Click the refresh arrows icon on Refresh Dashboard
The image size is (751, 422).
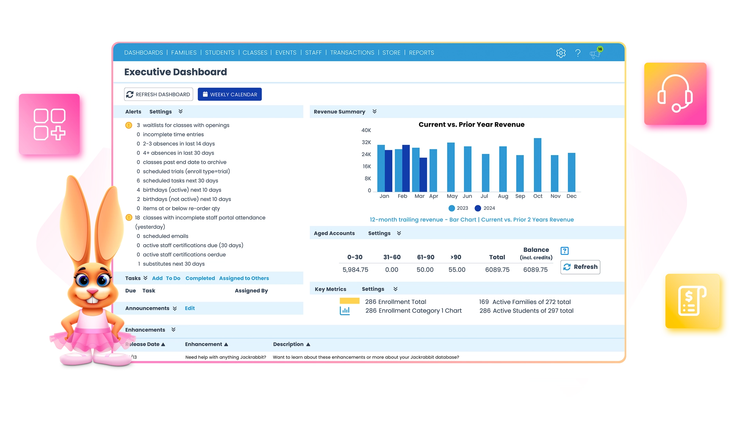pyautogui.click(x=129, y=94)
